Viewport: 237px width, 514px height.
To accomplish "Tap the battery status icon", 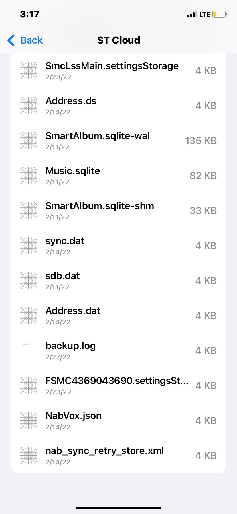I will tap(220, 14).
